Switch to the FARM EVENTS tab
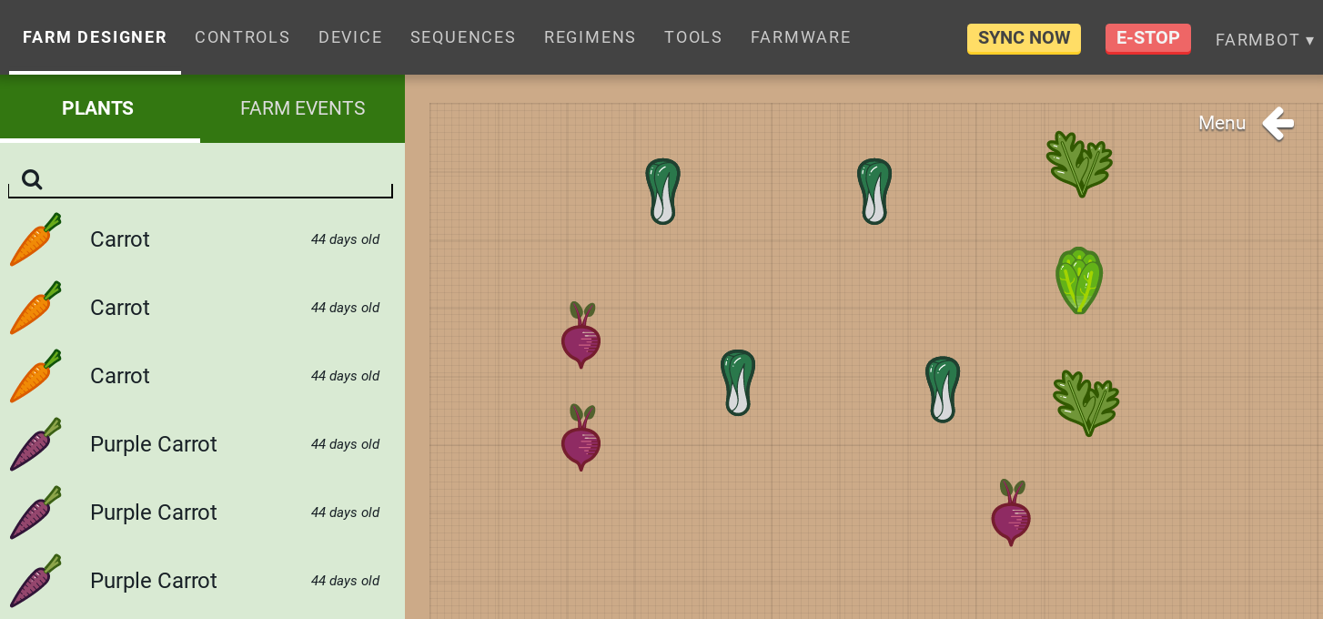Viewport: 1323px width, 619px height. pos(302,107)
